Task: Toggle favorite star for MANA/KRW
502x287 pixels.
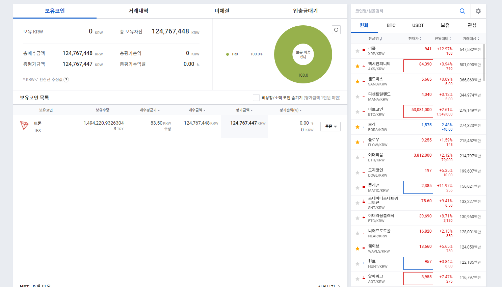Action: [x=358, y=97]
